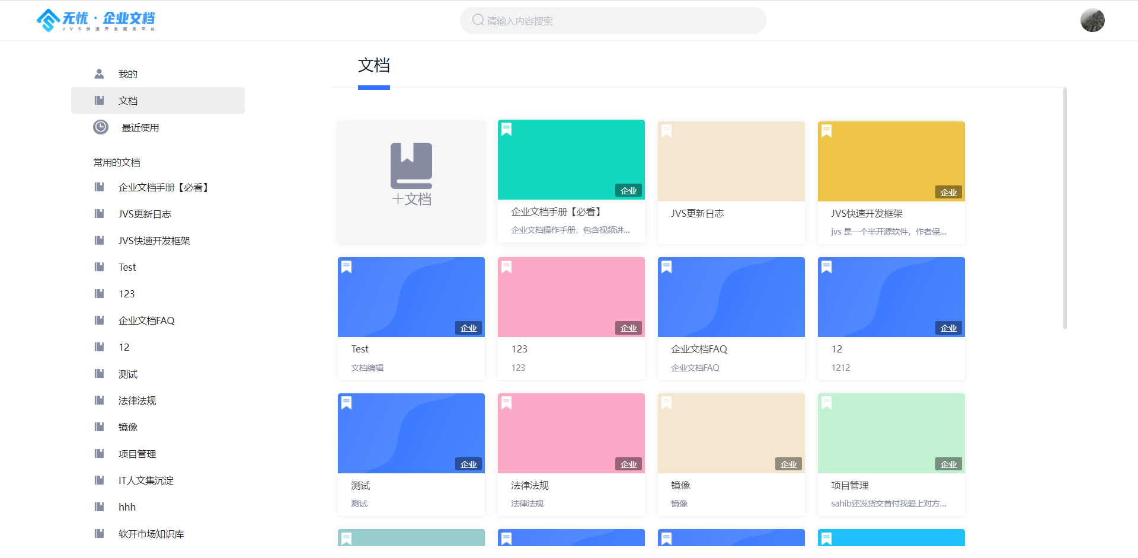Click the vertical scrollbar of document grid
The width and height of the screenshot is (1138, 558).
tap(1065, 209)
